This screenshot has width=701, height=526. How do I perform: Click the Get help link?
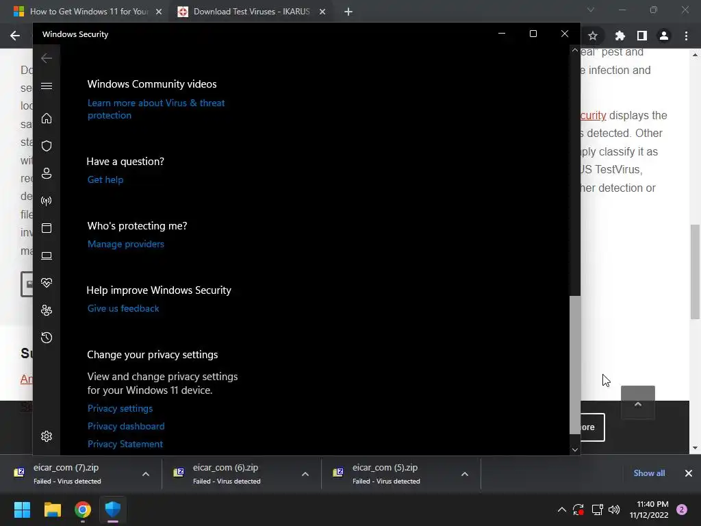[105, 180]
